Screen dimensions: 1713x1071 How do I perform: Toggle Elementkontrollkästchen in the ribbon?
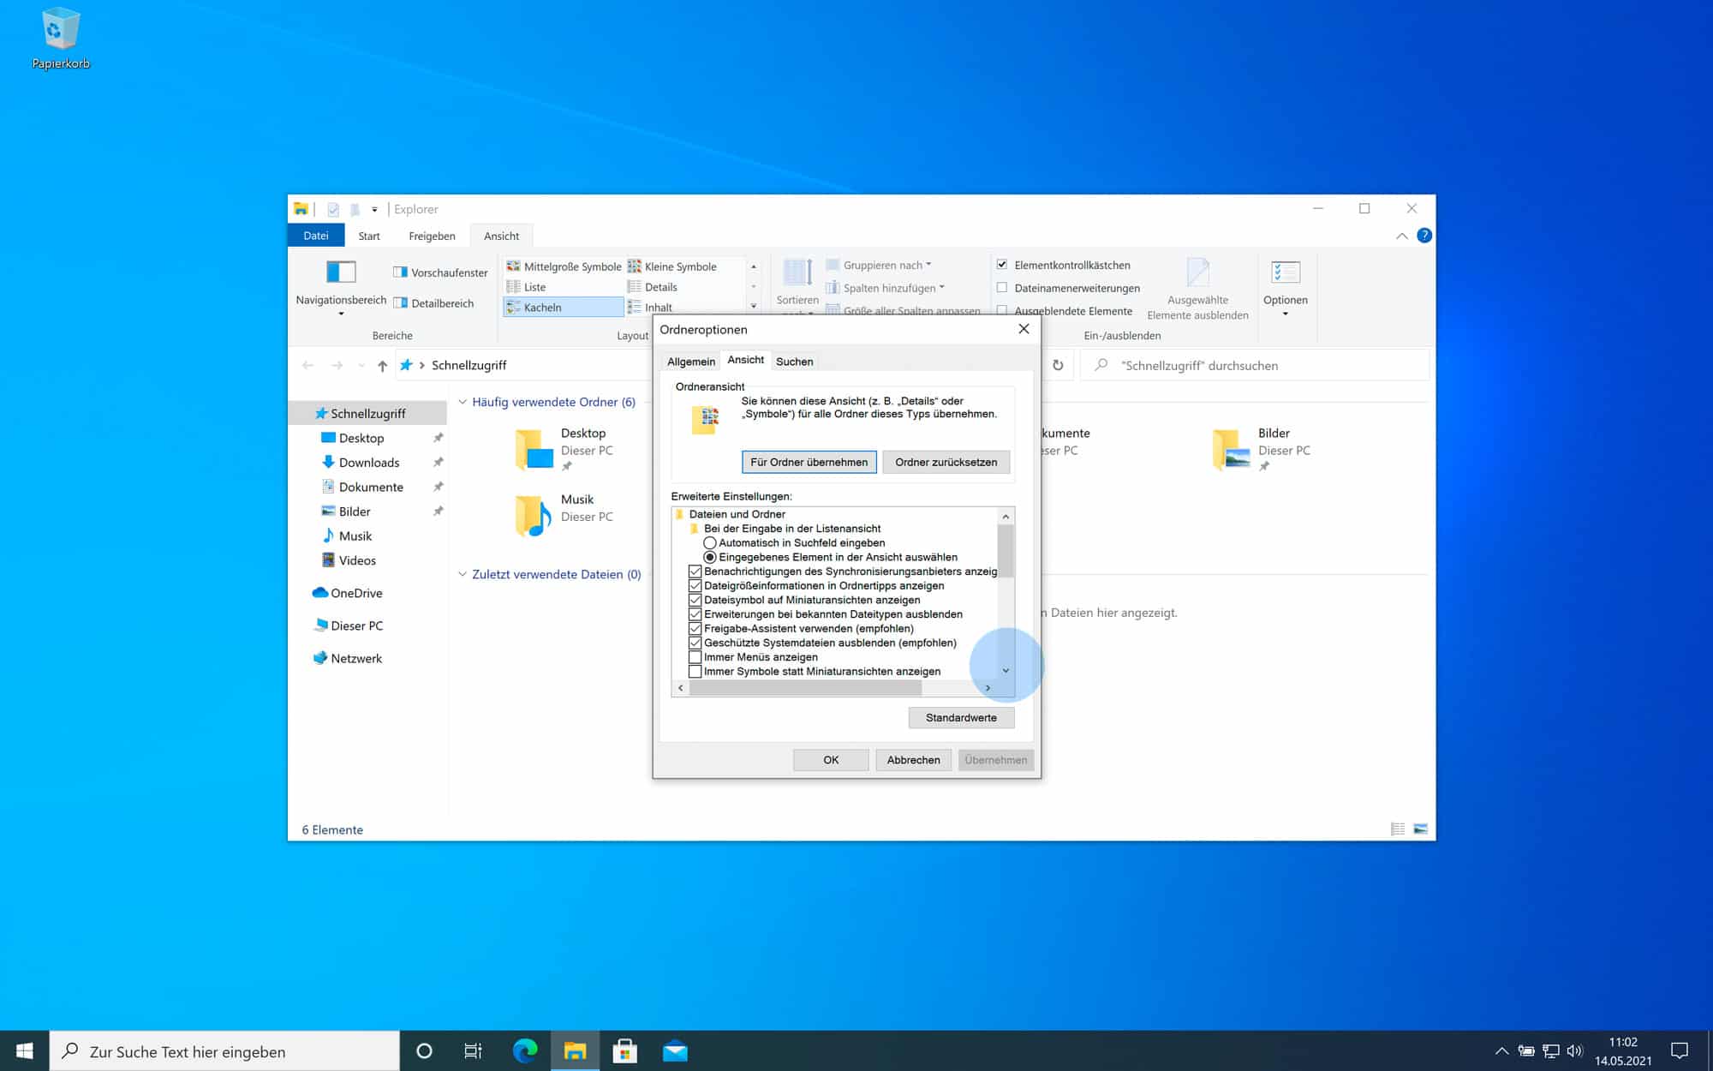click(1002, 265)
